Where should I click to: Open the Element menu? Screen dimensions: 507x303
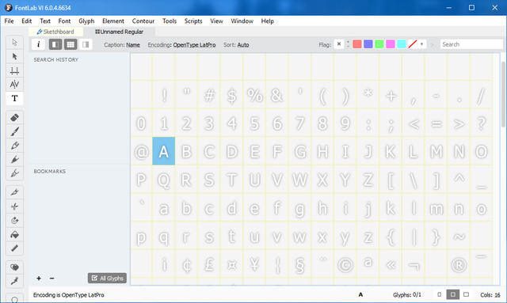tap(113, 21)
